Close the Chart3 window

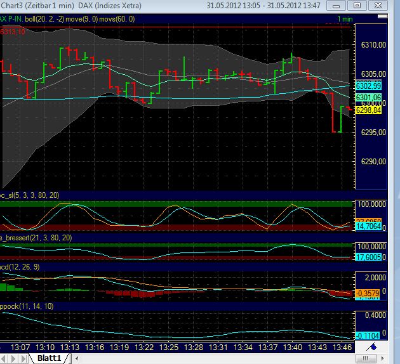click(378, 6)
